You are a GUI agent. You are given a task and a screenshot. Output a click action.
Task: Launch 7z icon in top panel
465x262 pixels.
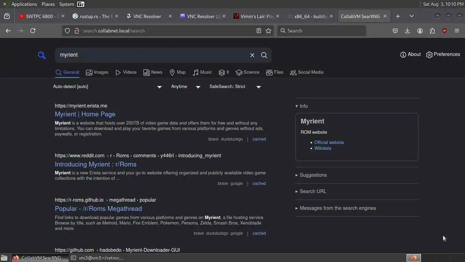pos(81,4)
